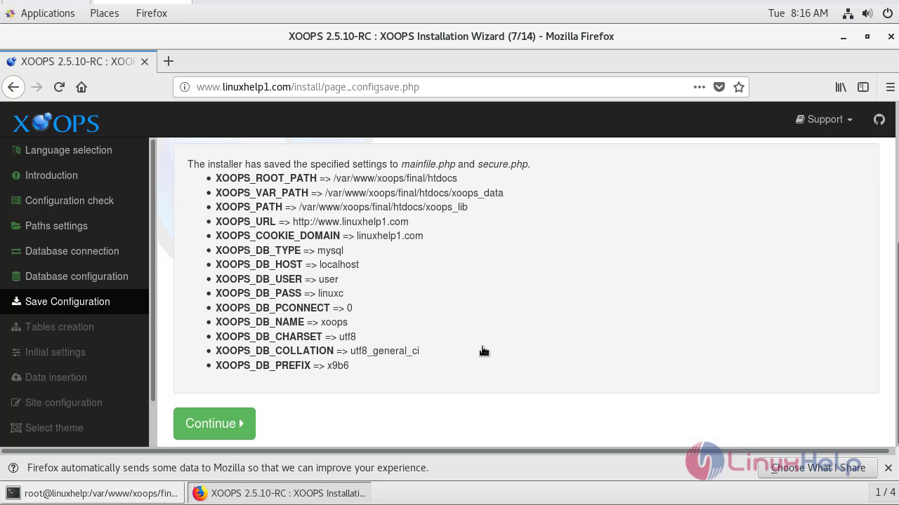
Task: Dismiss the Firefox data notification bar
Action: coord(888,468)
